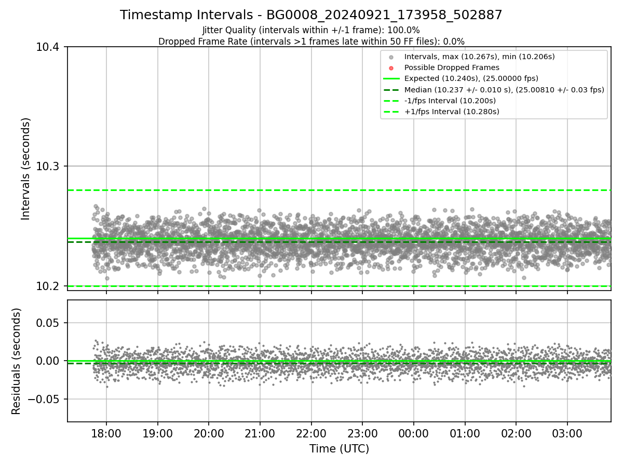Click the 19:00 time tick label
The width and height of the screenshot is (623, 467).
point(157,433)
